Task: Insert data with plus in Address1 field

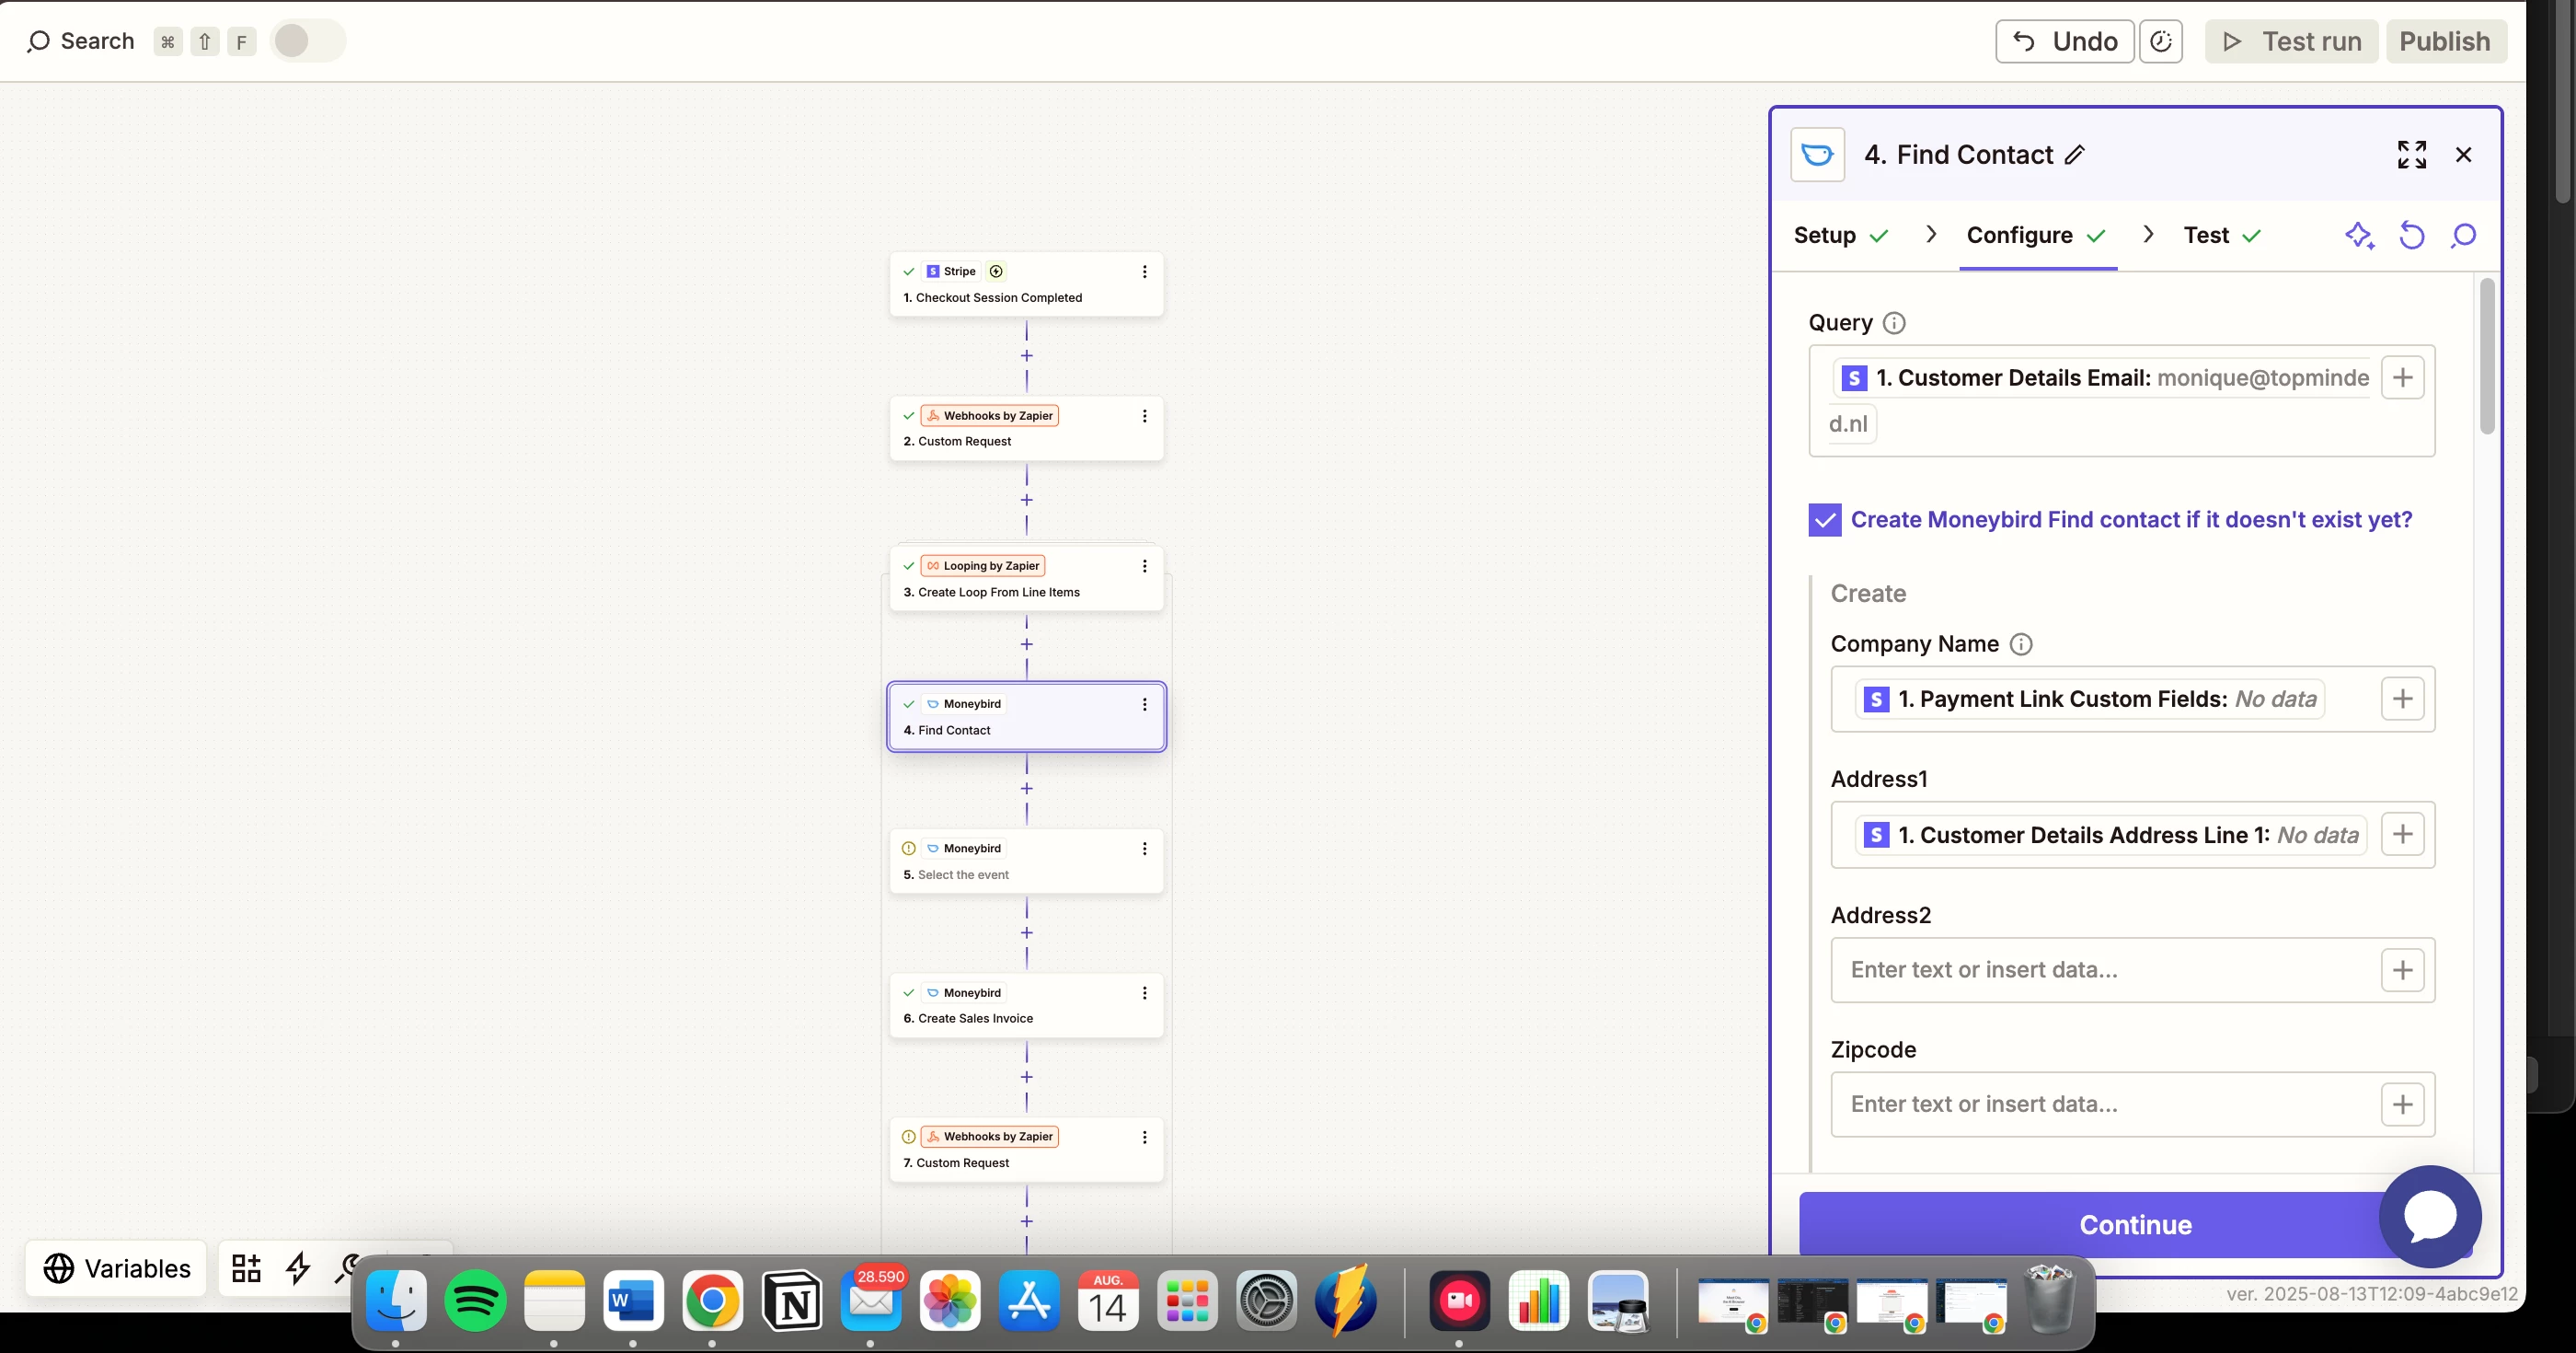Action: tap(2402, 834)
